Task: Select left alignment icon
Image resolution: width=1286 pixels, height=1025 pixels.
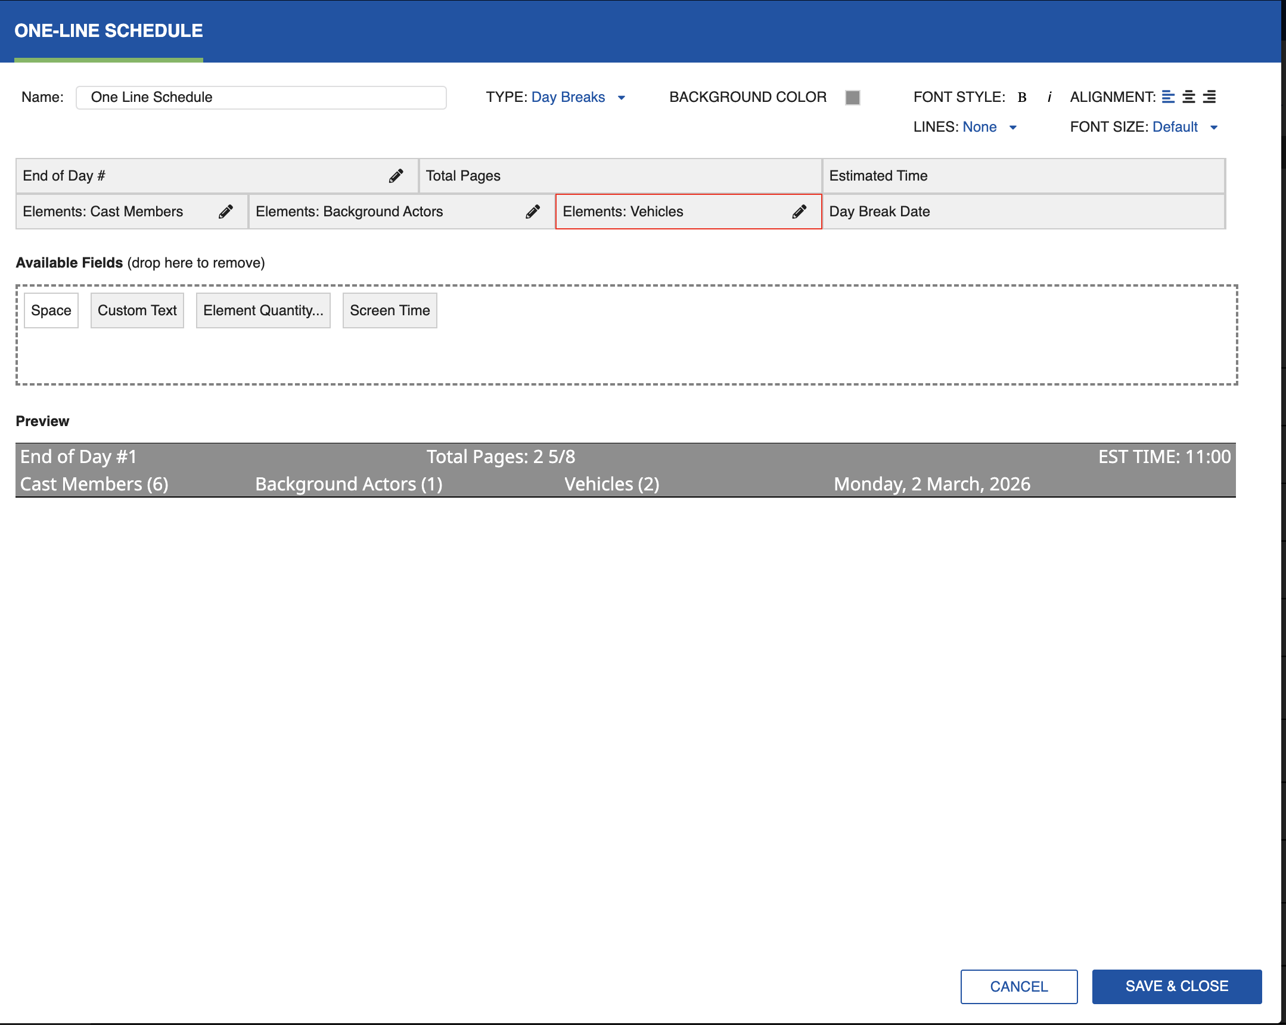Action: point(1168,97)
